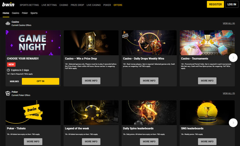Viewport: 240px width, 146px height.
Task: Open the Daily Spins flaming trophy image
Action: 149,113
